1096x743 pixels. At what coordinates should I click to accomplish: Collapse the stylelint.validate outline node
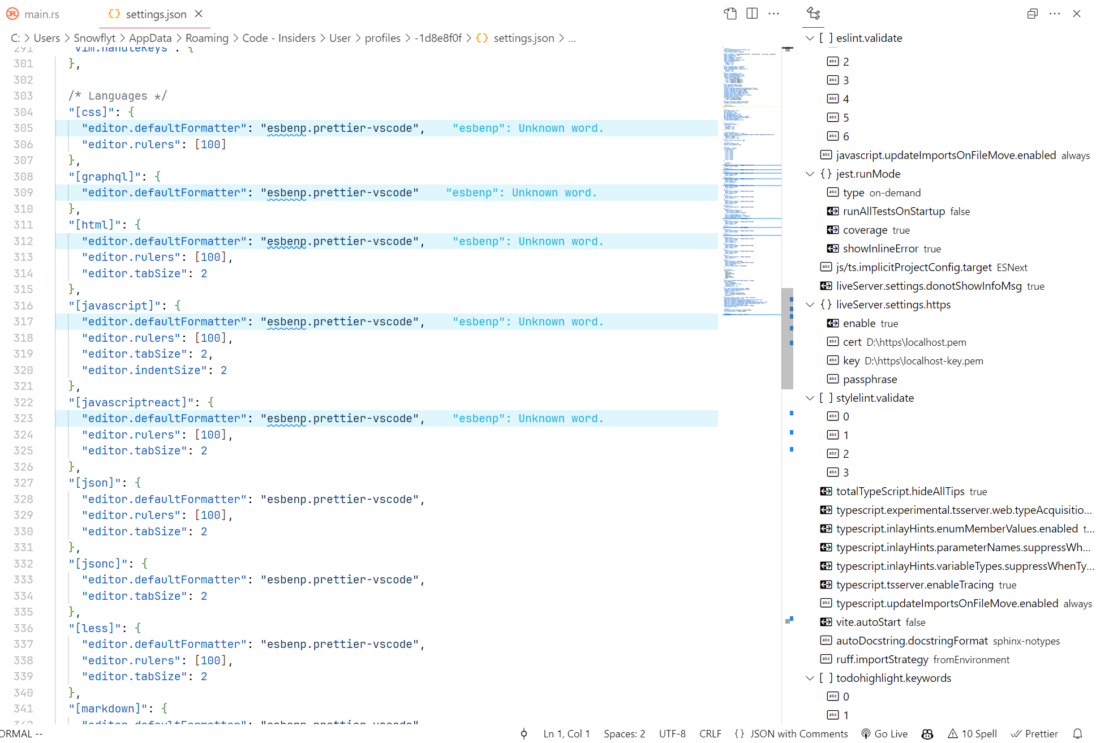(x=810, y=398)
